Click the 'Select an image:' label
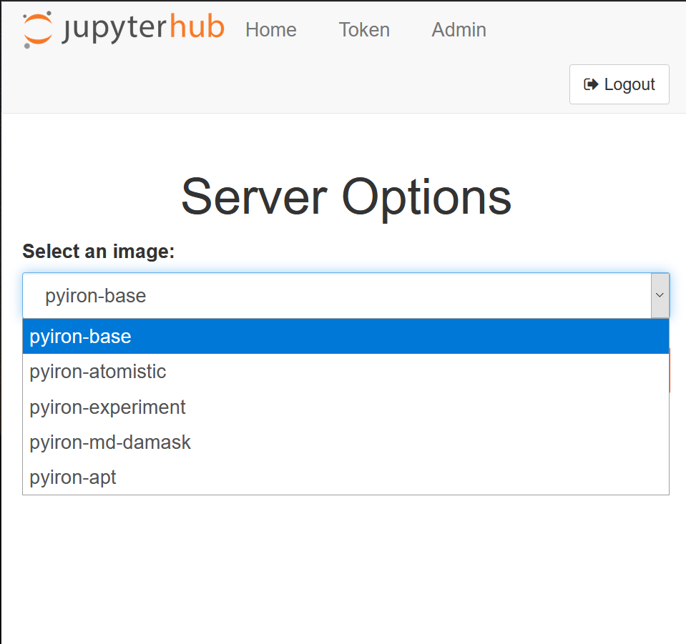Image resolution: width=686 pixels, height=644 pixels. tap(99, 252)
